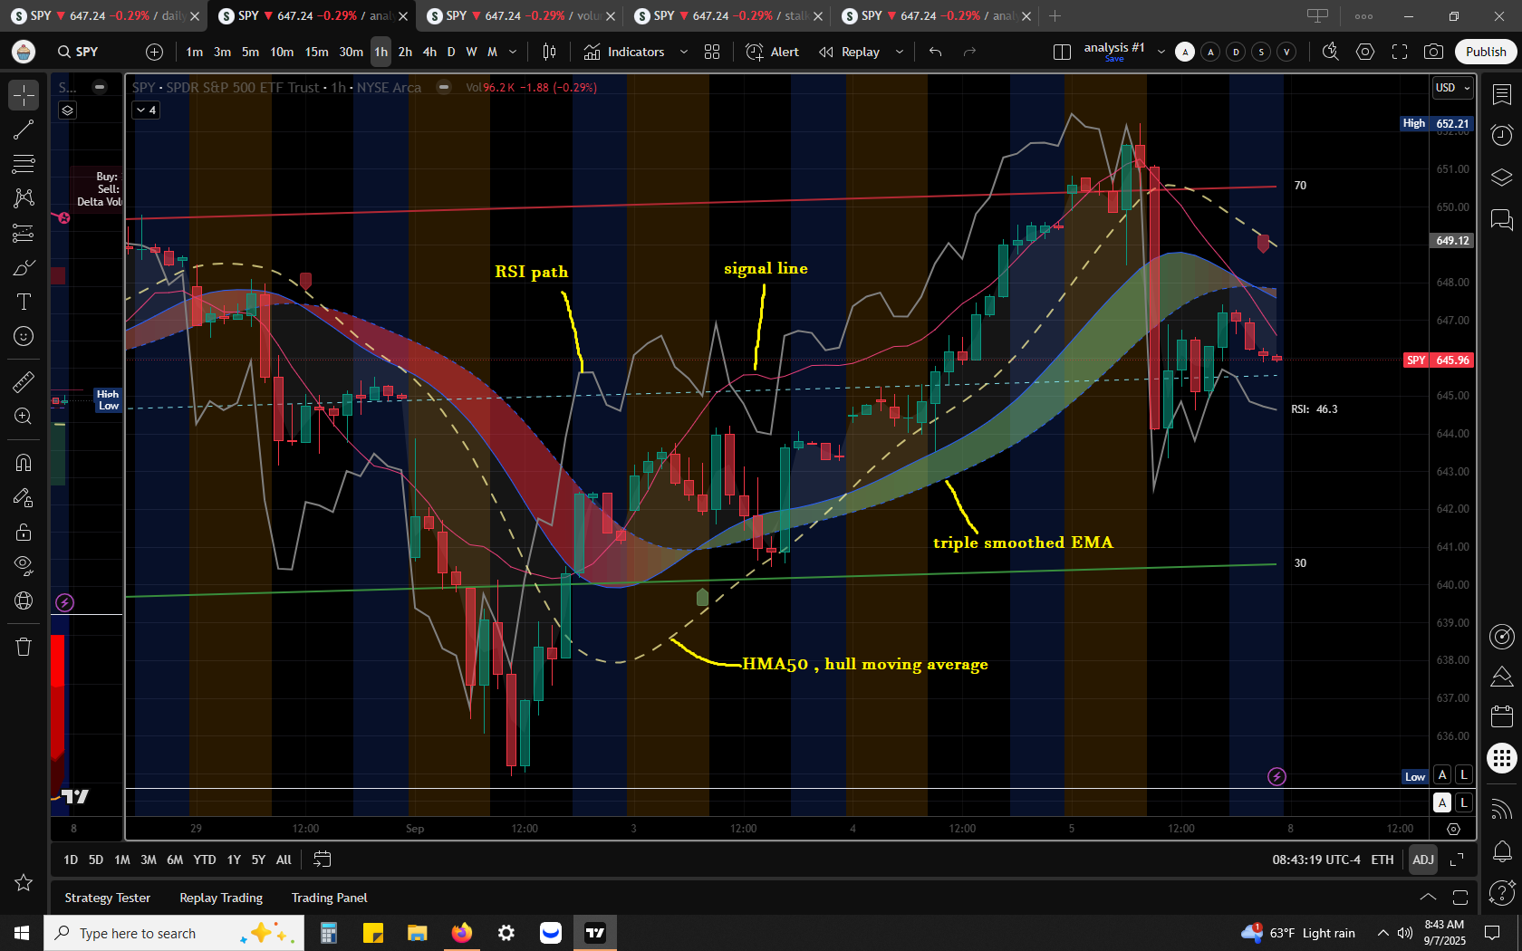Select the text annotation tool

coord(24,302)
